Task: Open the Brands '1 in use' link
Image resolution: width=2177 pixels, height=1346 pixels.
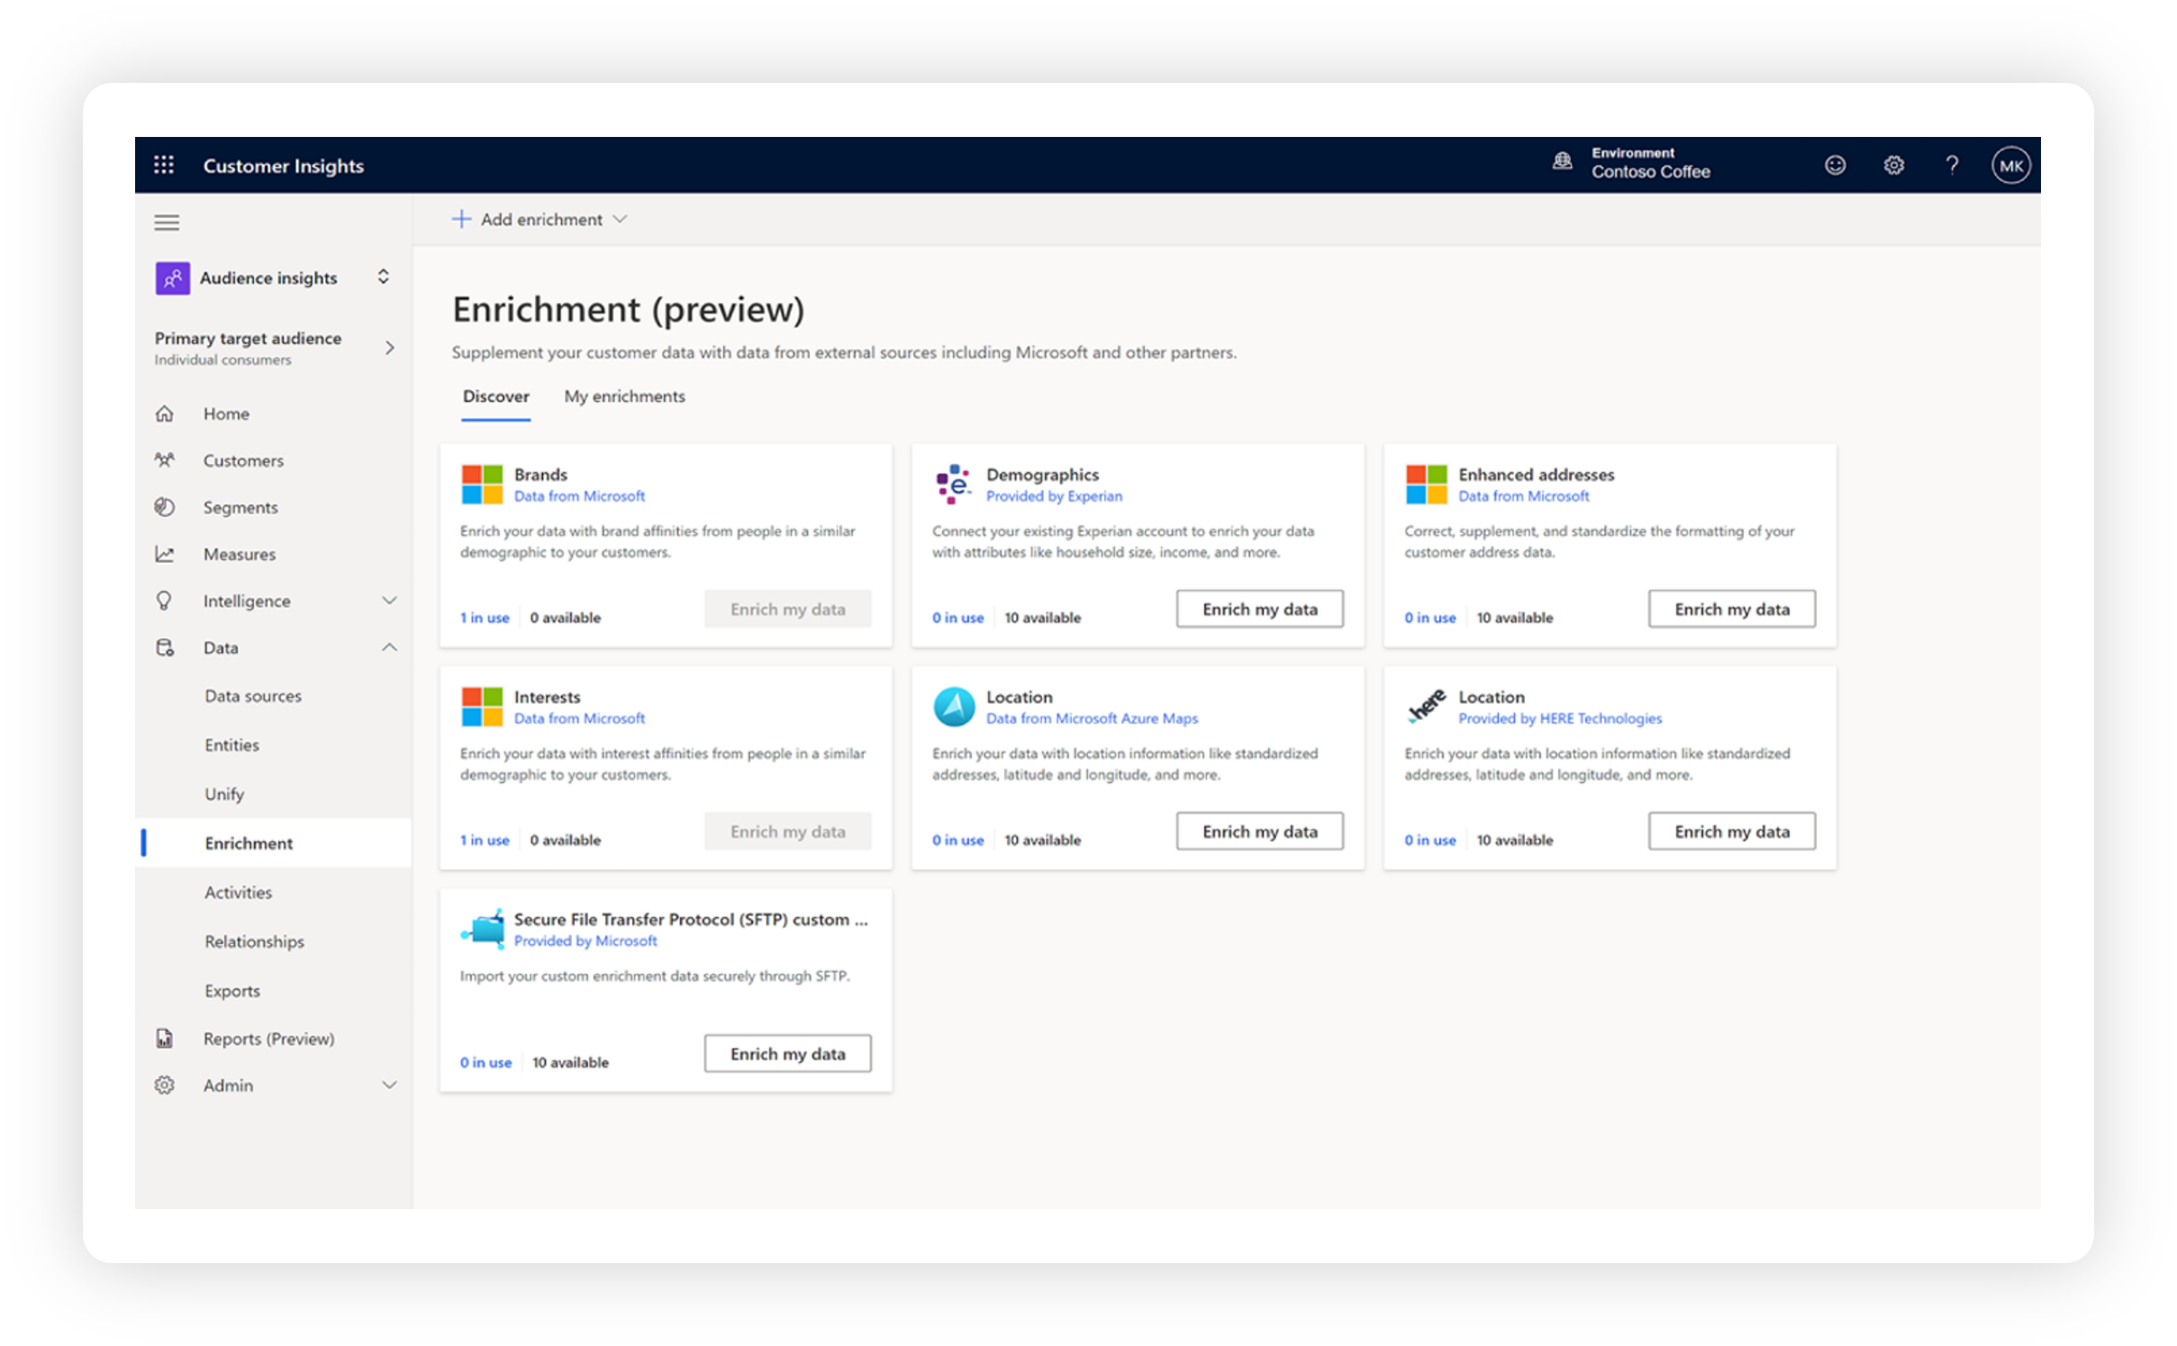Action: coord(485,618)
